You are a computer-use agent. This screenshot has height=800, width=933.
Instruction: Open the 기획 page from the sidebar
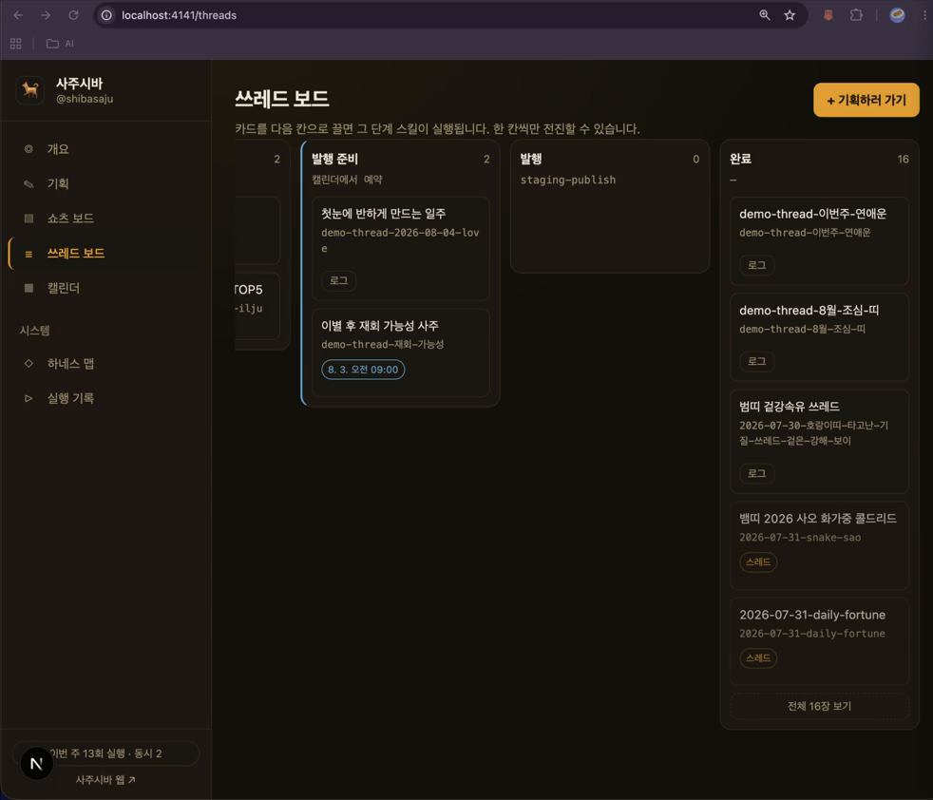point(105,184)
